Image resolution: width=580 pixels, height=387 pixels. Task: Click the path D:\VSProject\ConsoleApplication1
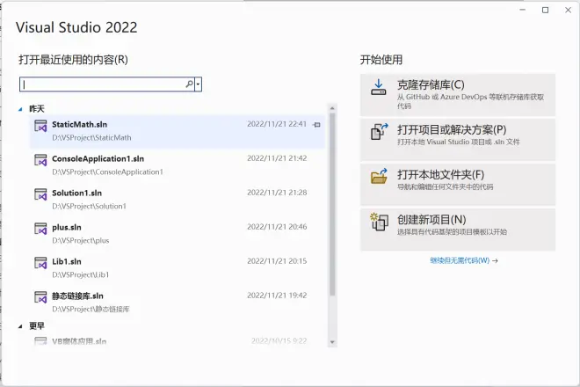107,172
